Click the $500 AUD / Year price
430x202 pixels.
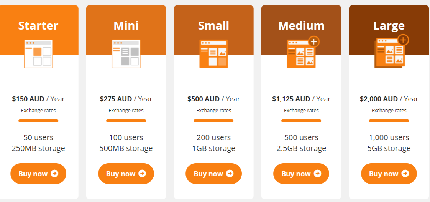(213, 99)
